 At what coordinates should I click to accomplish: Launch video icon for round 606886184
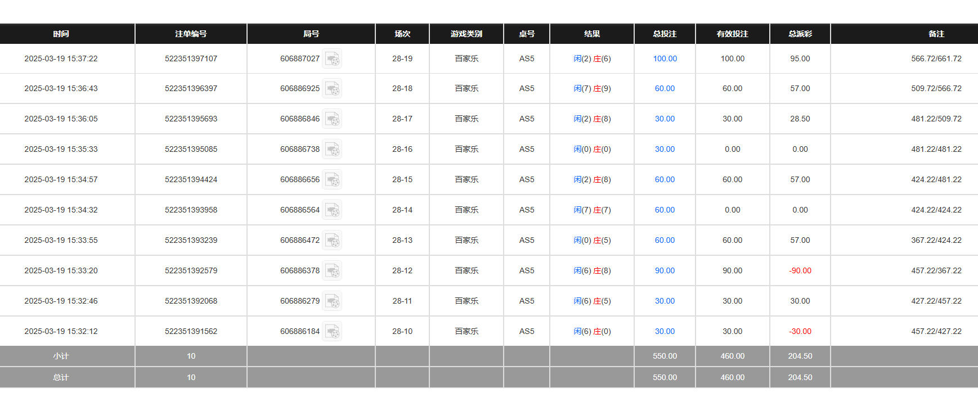(332, 332)
